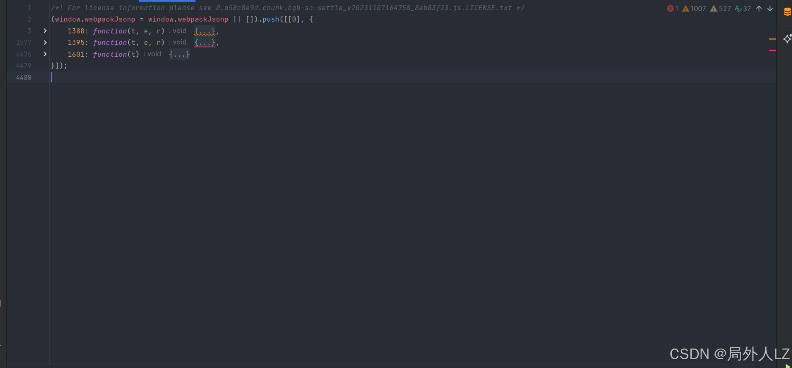
Task: Click the push method call
Action: point(271,19)
